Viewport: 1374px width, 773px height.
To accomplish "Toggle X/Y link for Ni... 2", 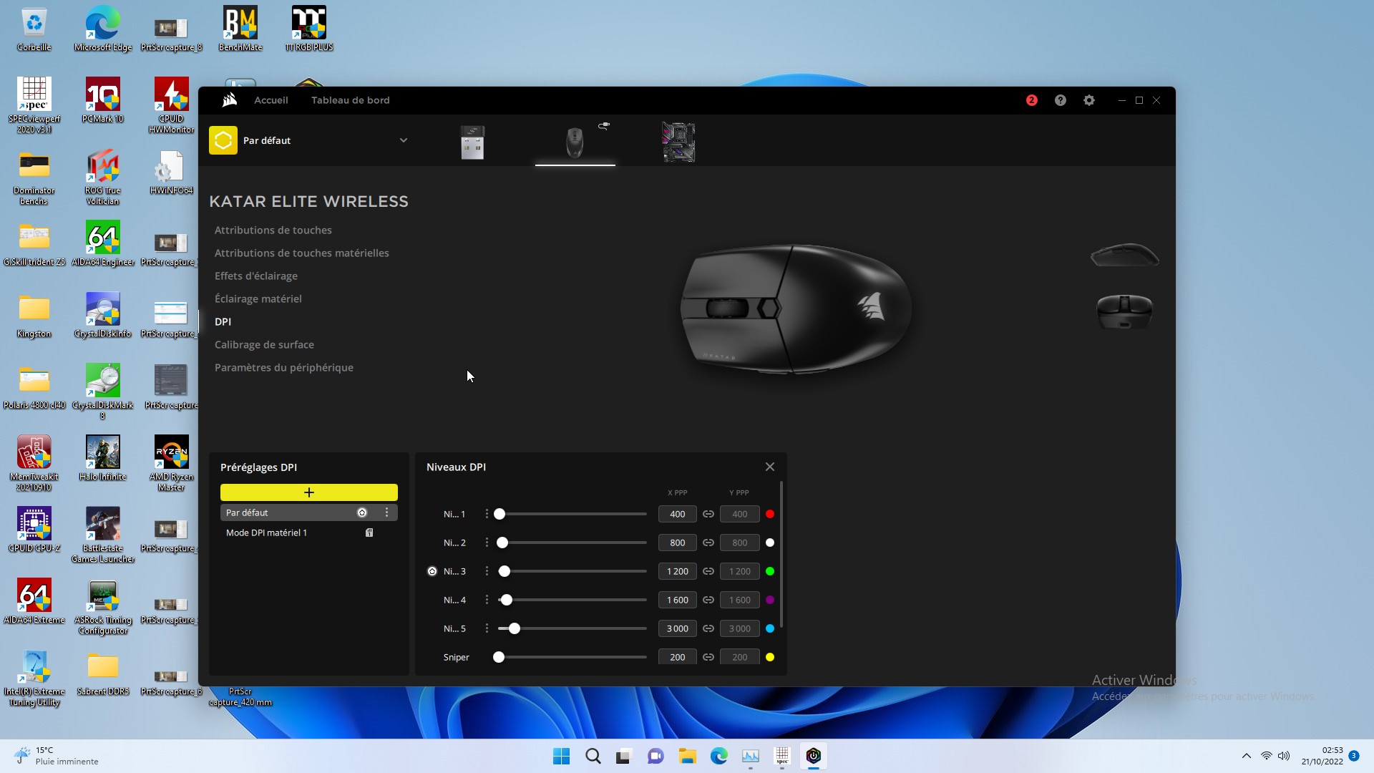I will (x=708, y=543).
